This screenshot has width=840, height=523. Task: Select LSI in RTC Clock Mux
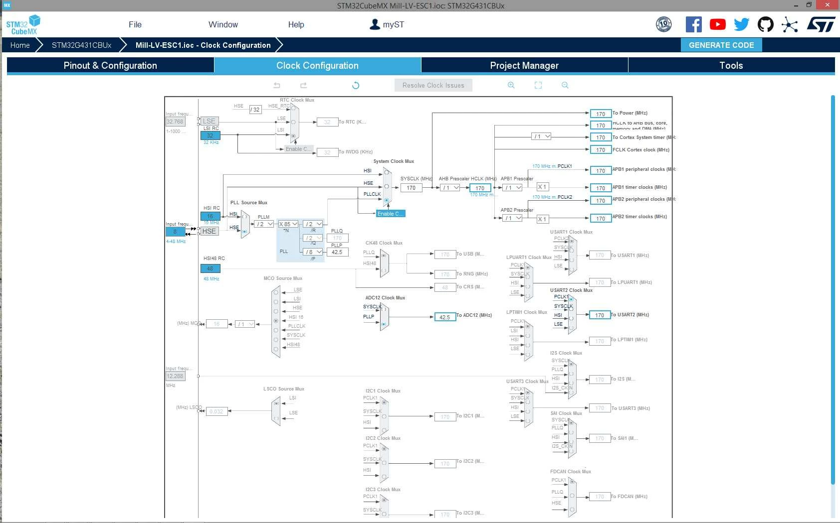pyautogui.click(x=293, y=135)
